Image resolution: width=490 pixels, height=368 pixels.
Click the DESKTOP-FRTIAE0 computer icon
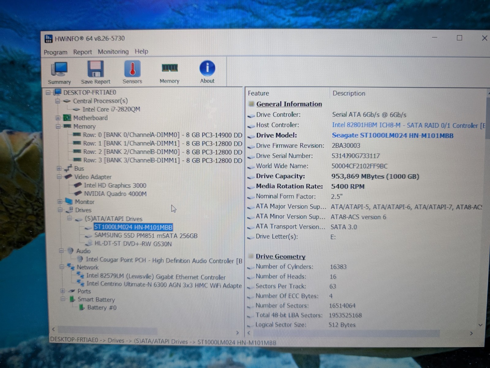(58, 92)
